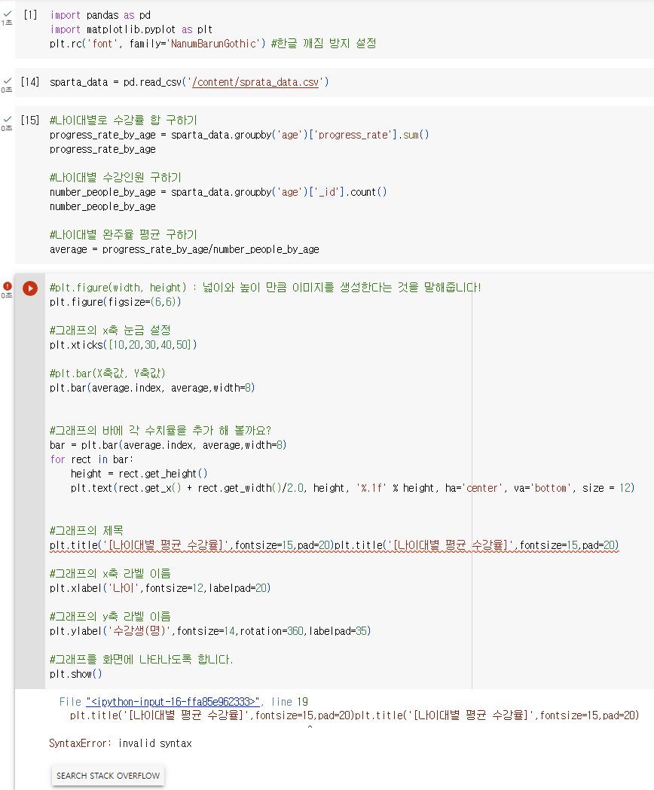Click the pd.read_csv code line

189,82
